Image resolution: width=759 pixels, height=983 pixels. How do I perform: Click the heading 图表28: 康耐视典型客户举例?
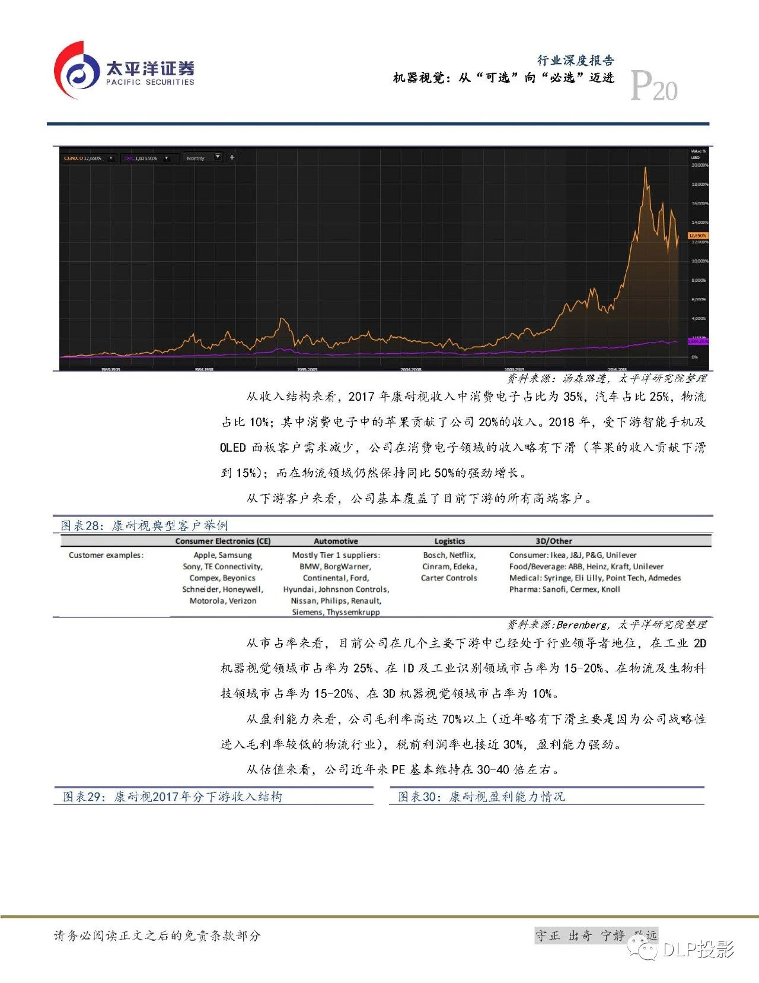coord(144,525)
